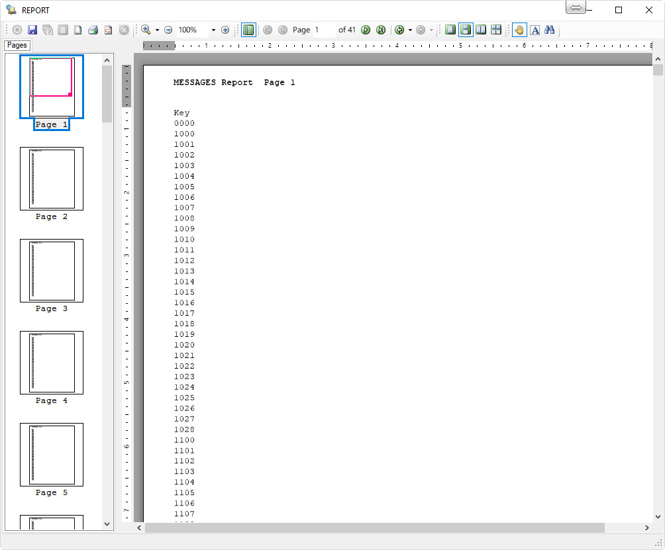Click the report vertical scroll up arrow

click(658, 59)
